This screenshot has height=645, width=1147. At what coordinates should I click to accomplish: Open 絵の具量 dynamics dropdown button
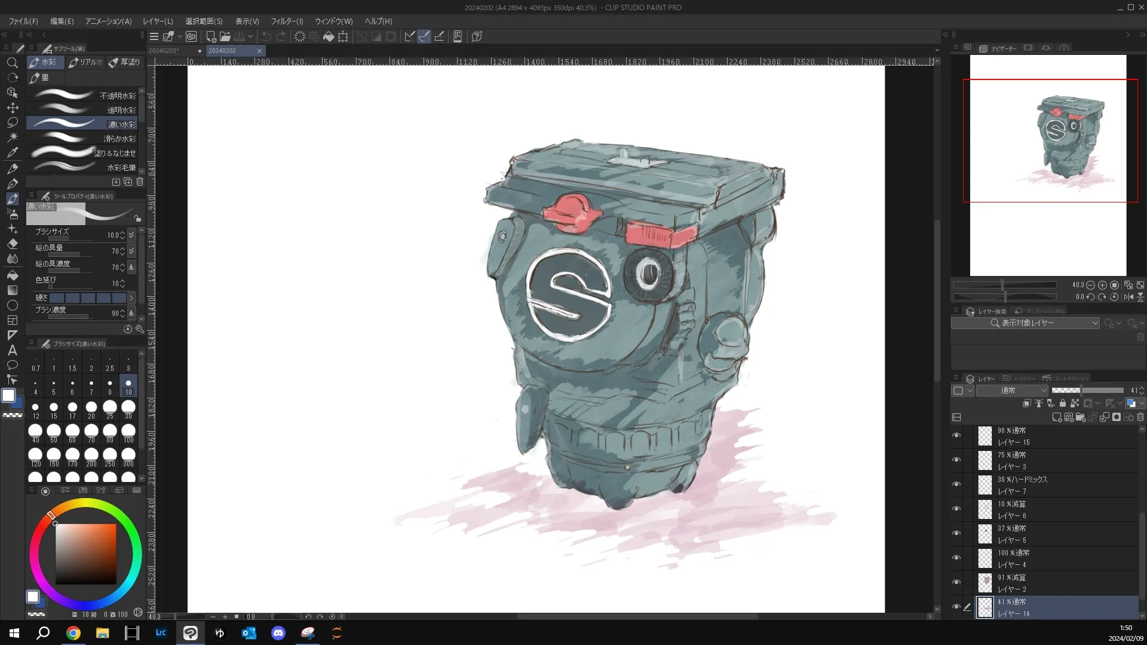(131, 251)
